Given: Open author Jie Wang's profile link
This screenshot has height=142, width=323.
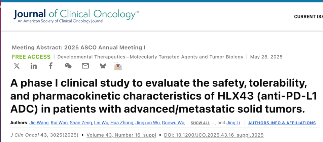Looking at the screenshot, I should (x=38, y=123).
